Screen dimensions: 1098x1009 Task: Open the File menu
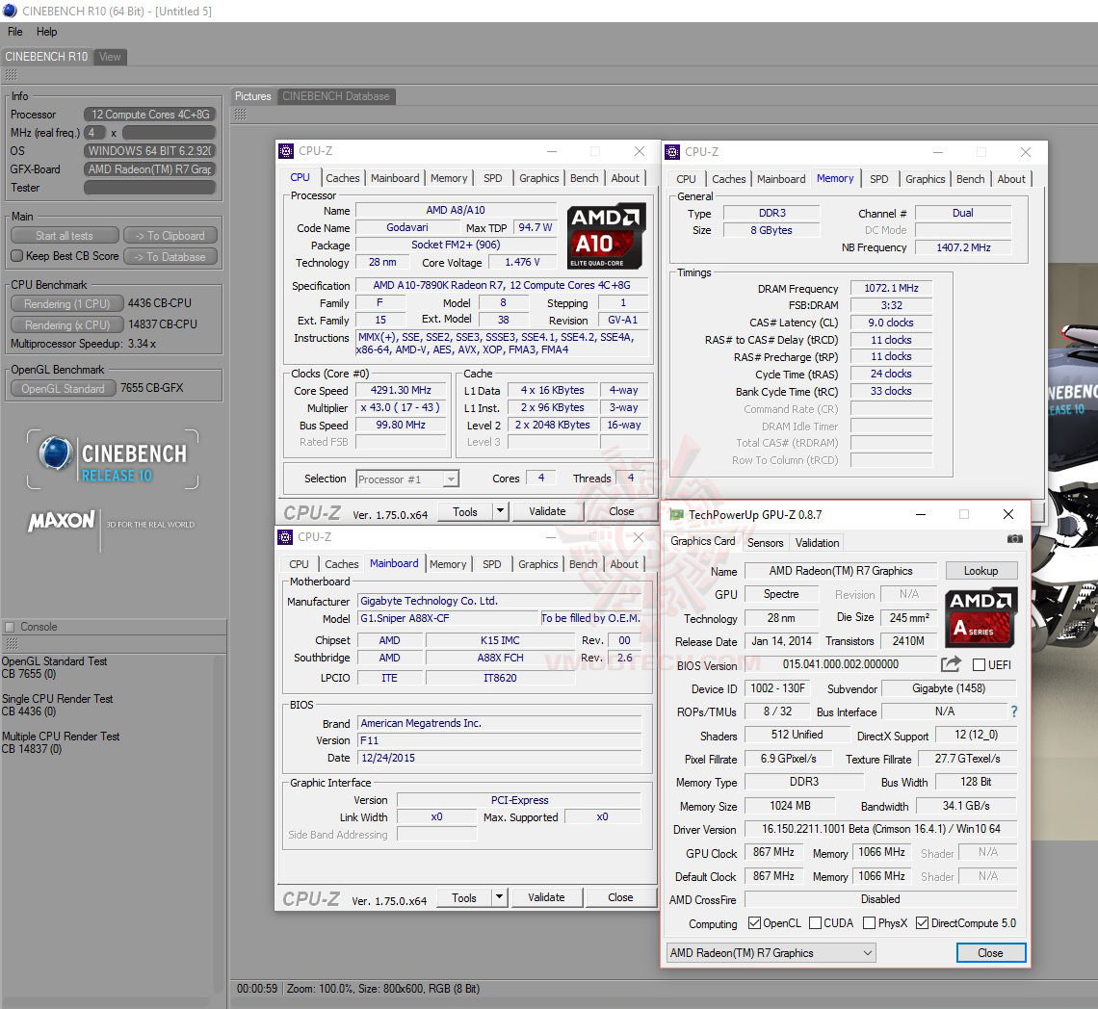pos(15,32)
